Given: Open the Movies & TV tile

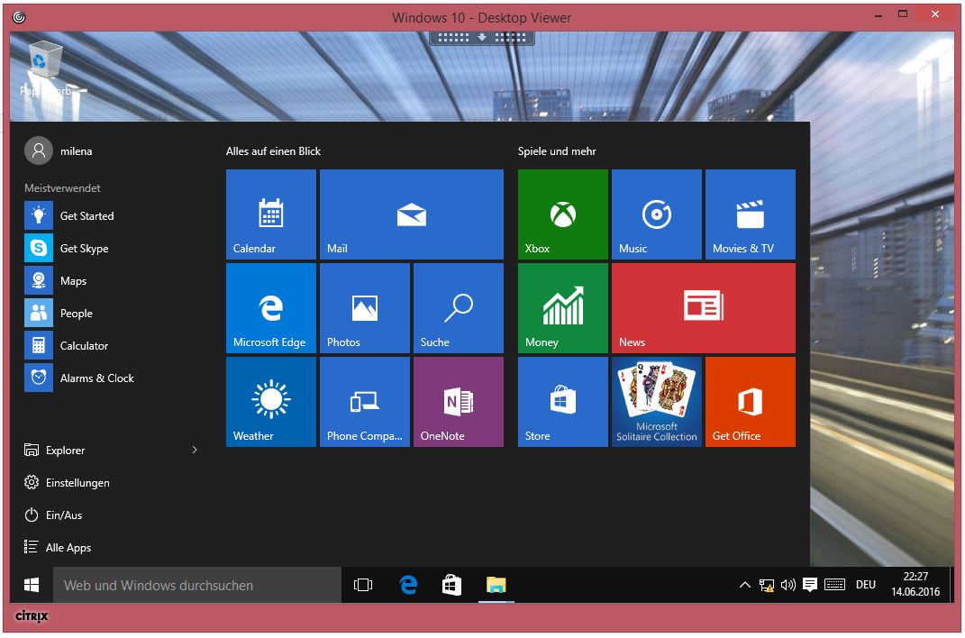Looking at the screenshot, I should [750, 214].
